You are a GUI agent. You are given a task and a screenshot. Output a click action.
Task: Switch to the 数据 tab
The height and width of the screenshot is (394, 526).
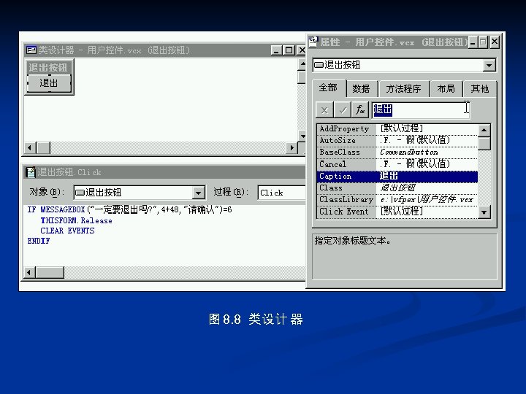[361, 89]
